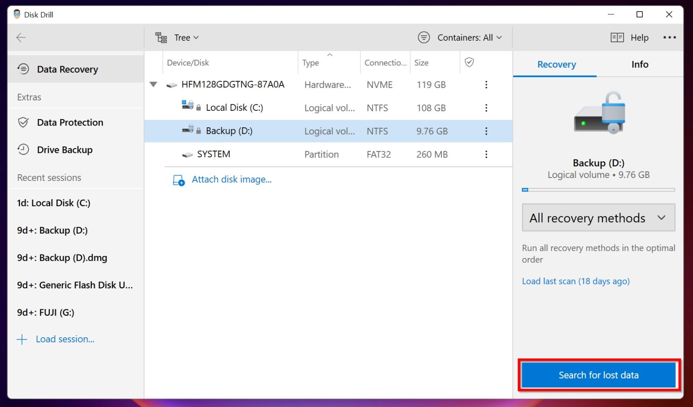Open Help using the help icon

click(x=617, y=38)
